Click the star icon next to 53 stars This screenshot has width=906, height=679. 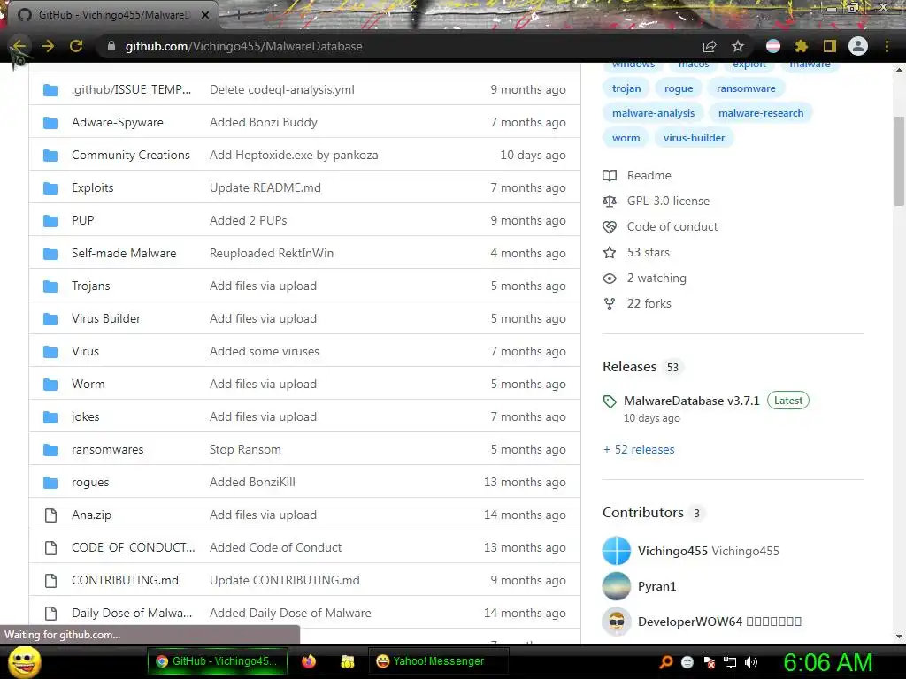tap(610, 252)
